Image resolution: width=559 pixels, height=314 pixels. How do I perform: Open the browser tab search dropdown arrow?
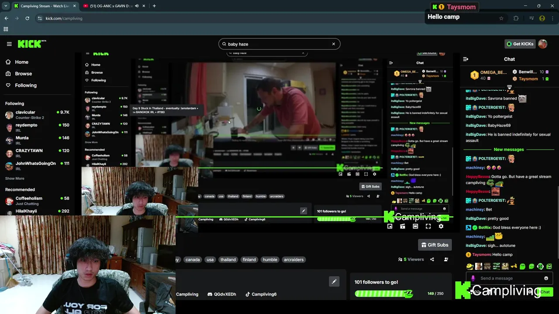tap(6, 6)
